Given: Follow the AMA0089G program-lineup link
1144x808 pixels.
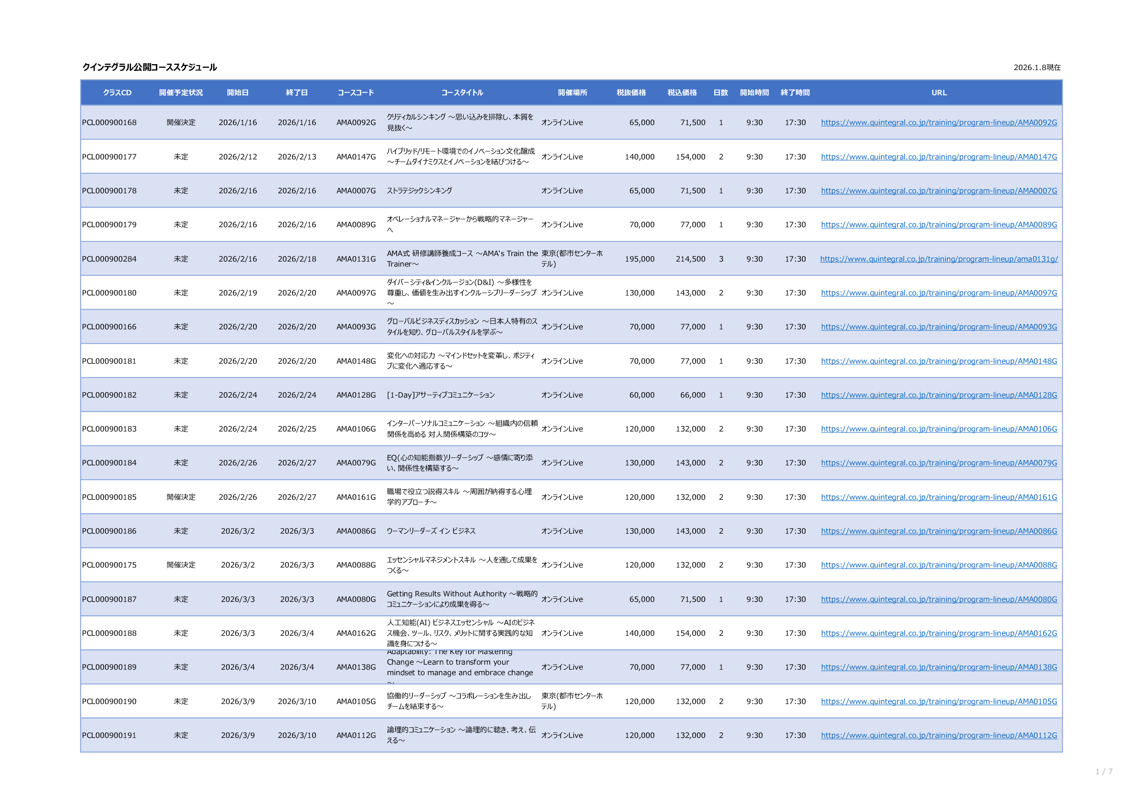Looking at the screenshot, I should point(939,224).
